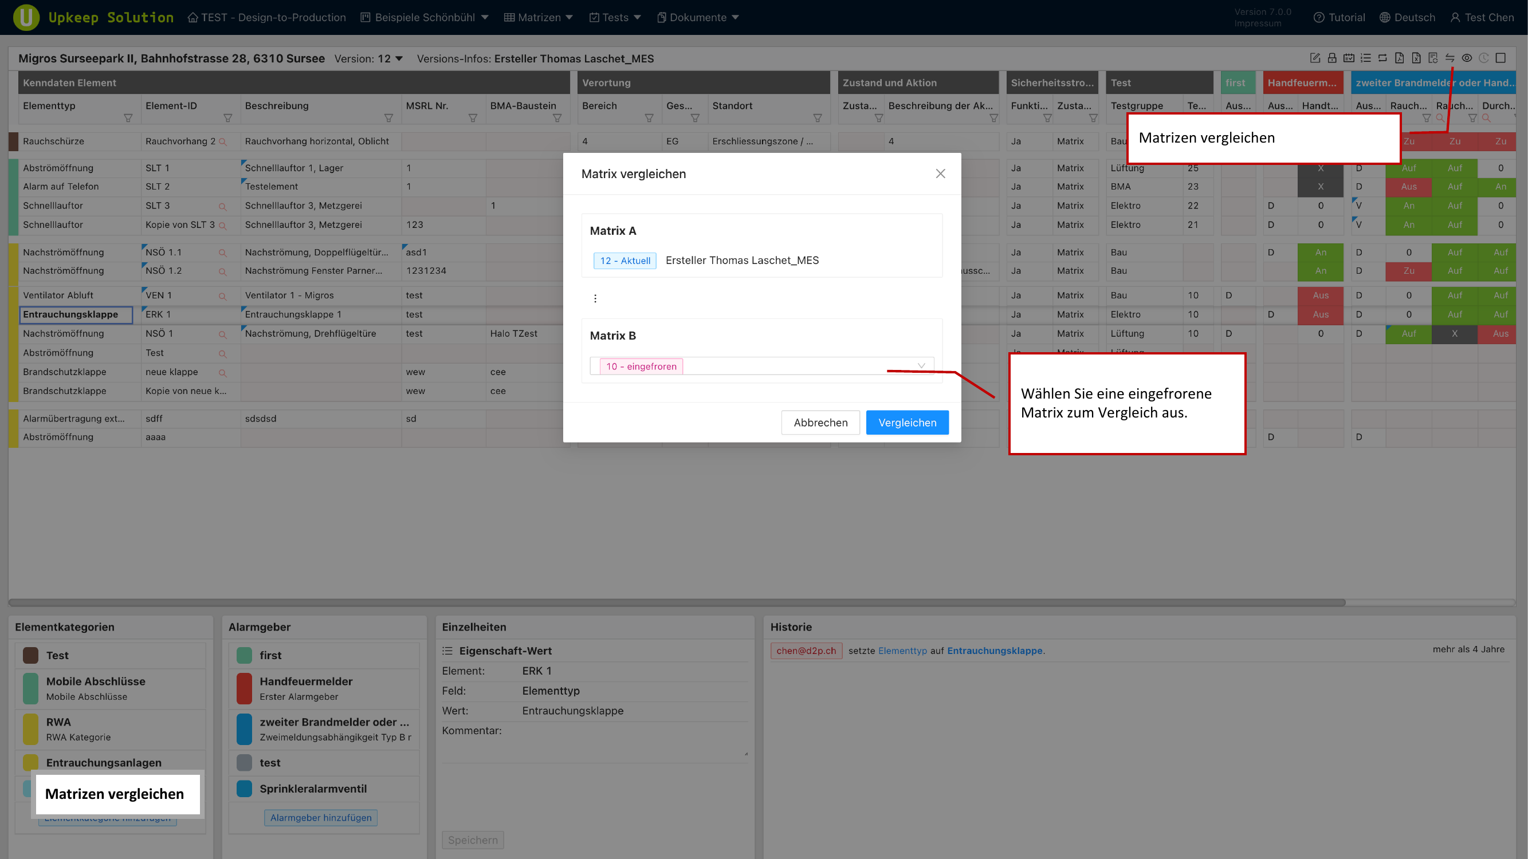The height and width of the screenshot is (859, 1528).
Task: Select the edit pencil icon in the toolbar
Action: [x=1315, y=58]
